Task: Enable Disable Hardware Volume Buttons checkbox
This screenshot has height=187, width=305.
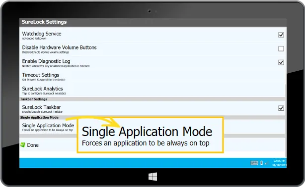Action: click(x=281, y=48)
